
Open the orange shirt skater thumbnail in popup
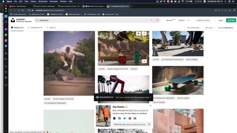coord(103,116)
